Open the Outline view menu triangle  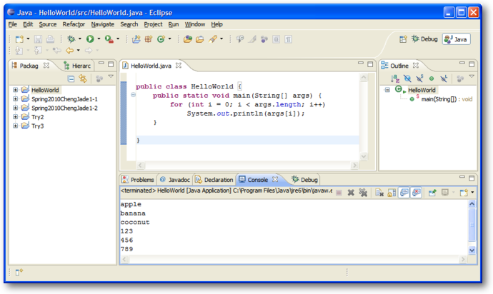[472, 76]
